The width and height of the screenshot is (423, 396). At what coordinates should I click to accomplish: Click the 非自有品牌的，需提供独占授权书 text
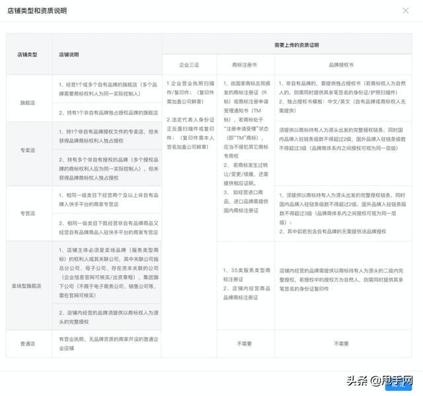click(342, 88)
